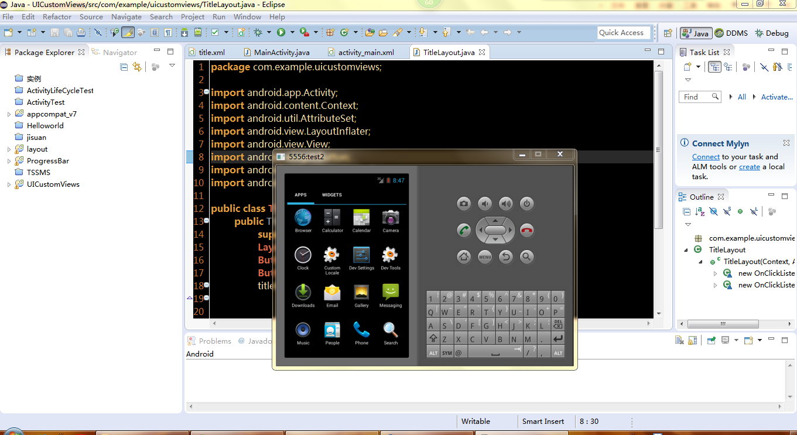Image resolution: width=797 pixels, height=435 pixels.
Task: Open the Navigate menu
Action: tap(126, 17)
